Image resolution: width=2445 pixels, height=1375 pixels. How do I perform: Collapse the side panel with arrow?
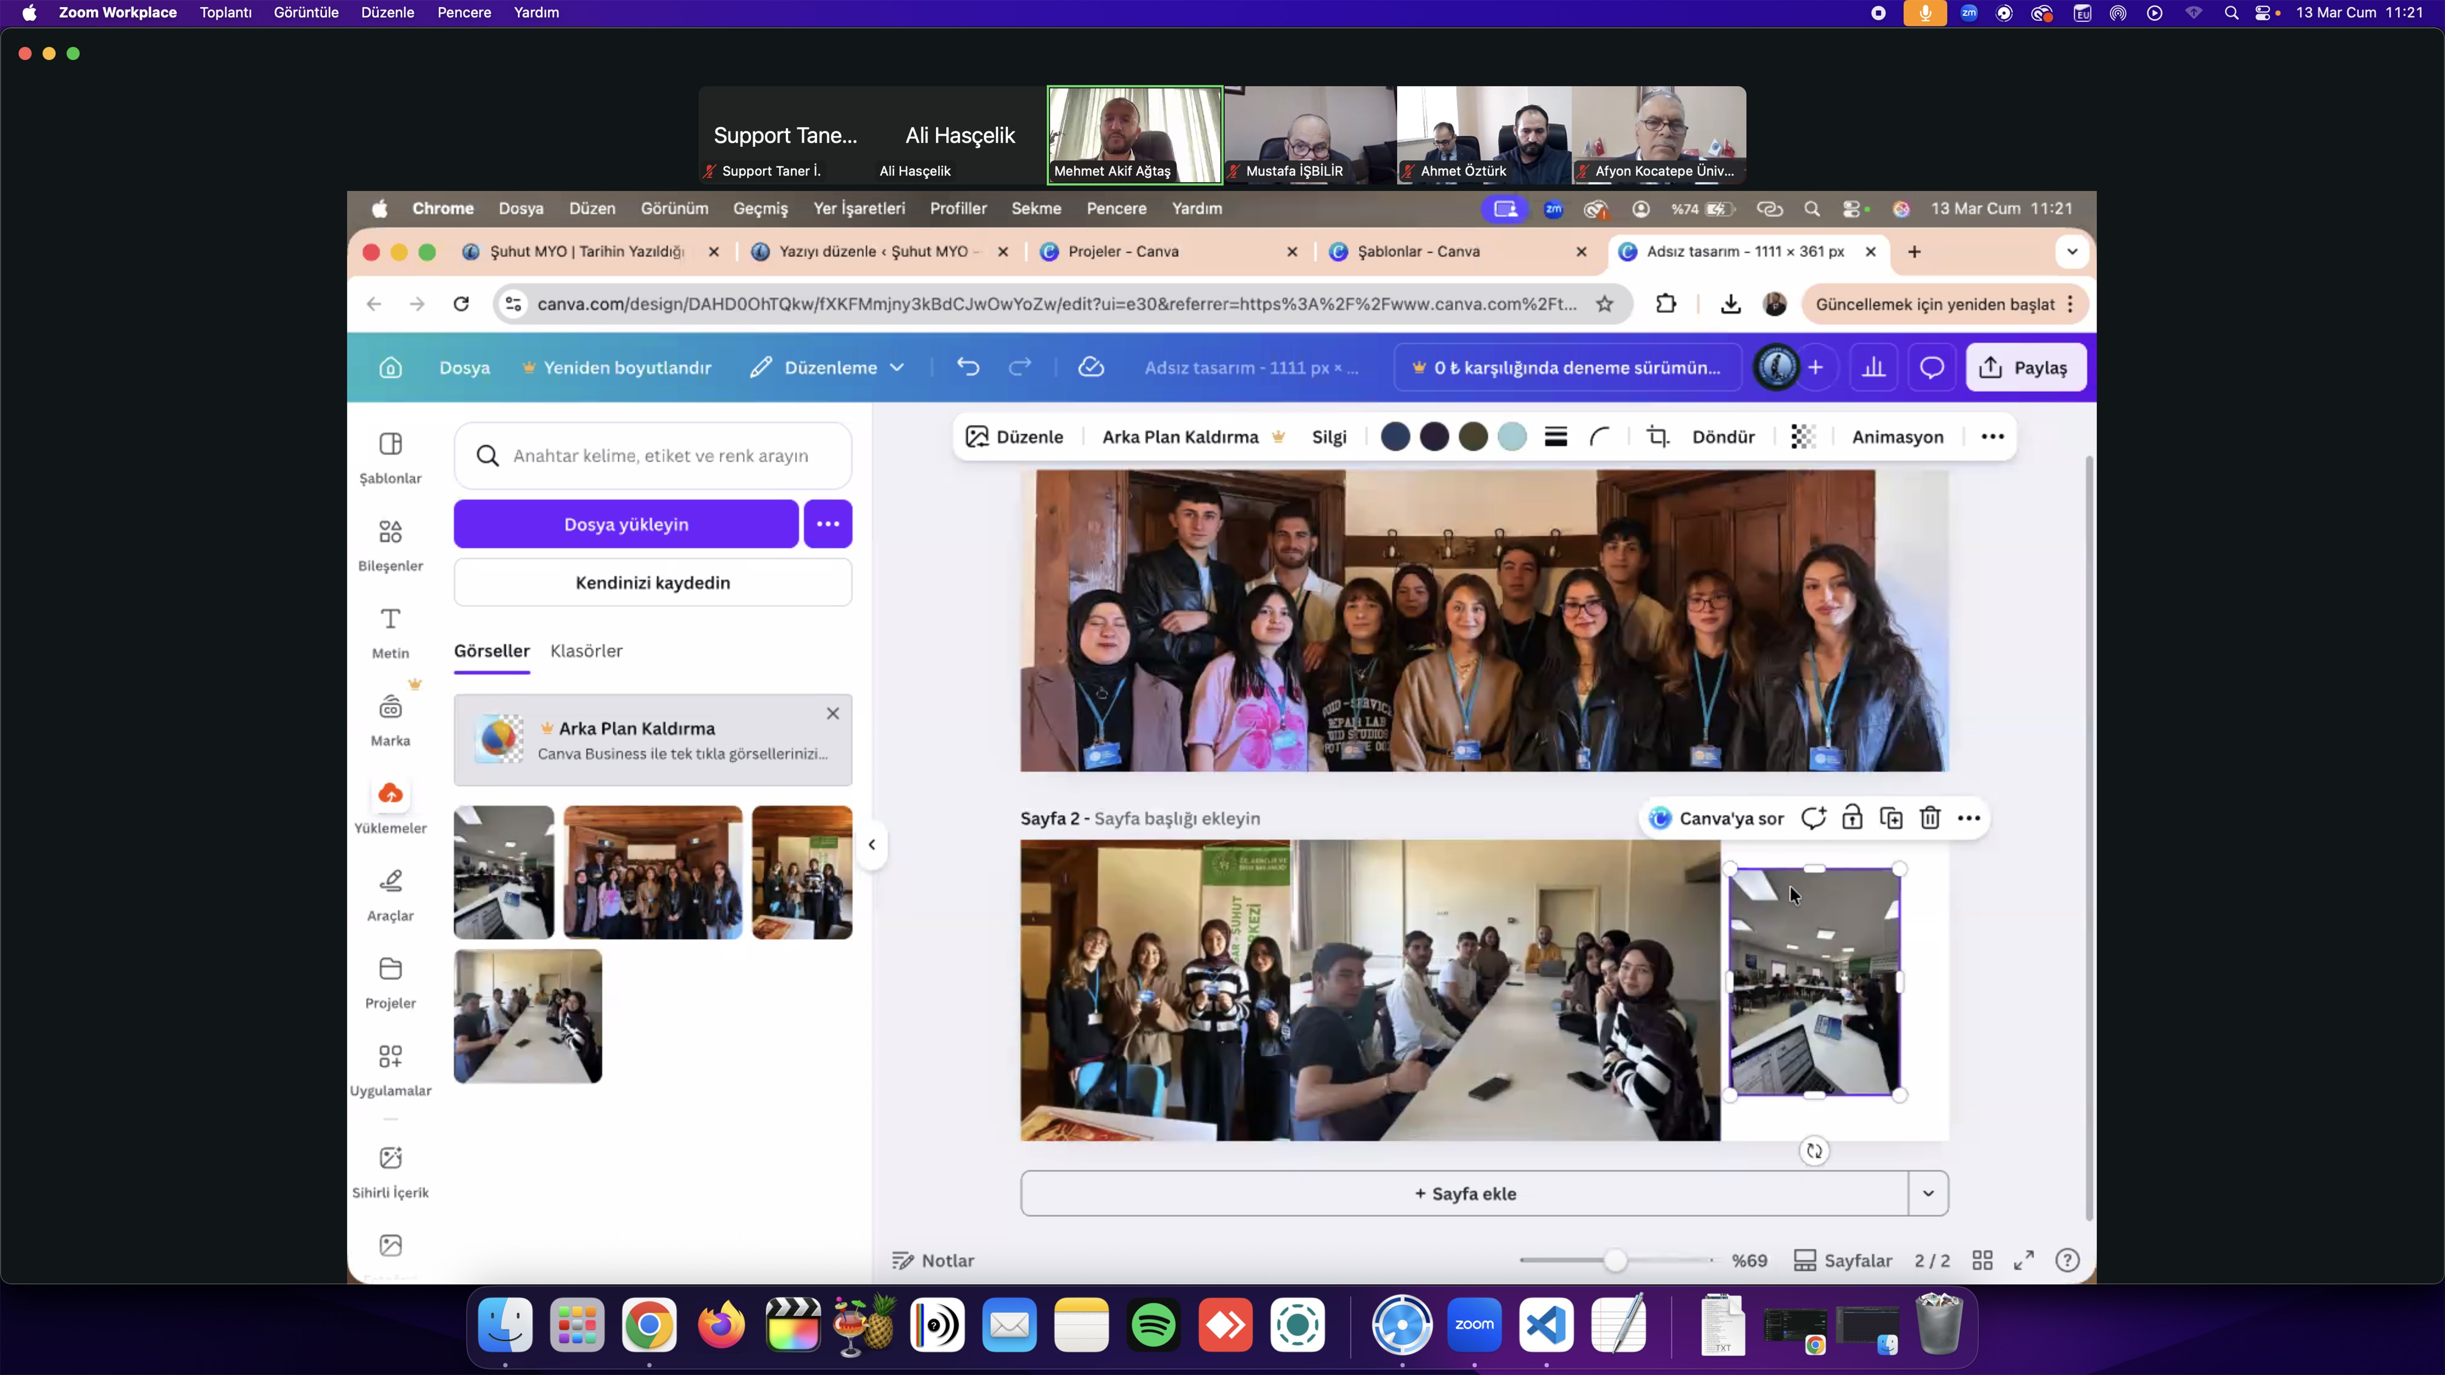coord(872,844)
